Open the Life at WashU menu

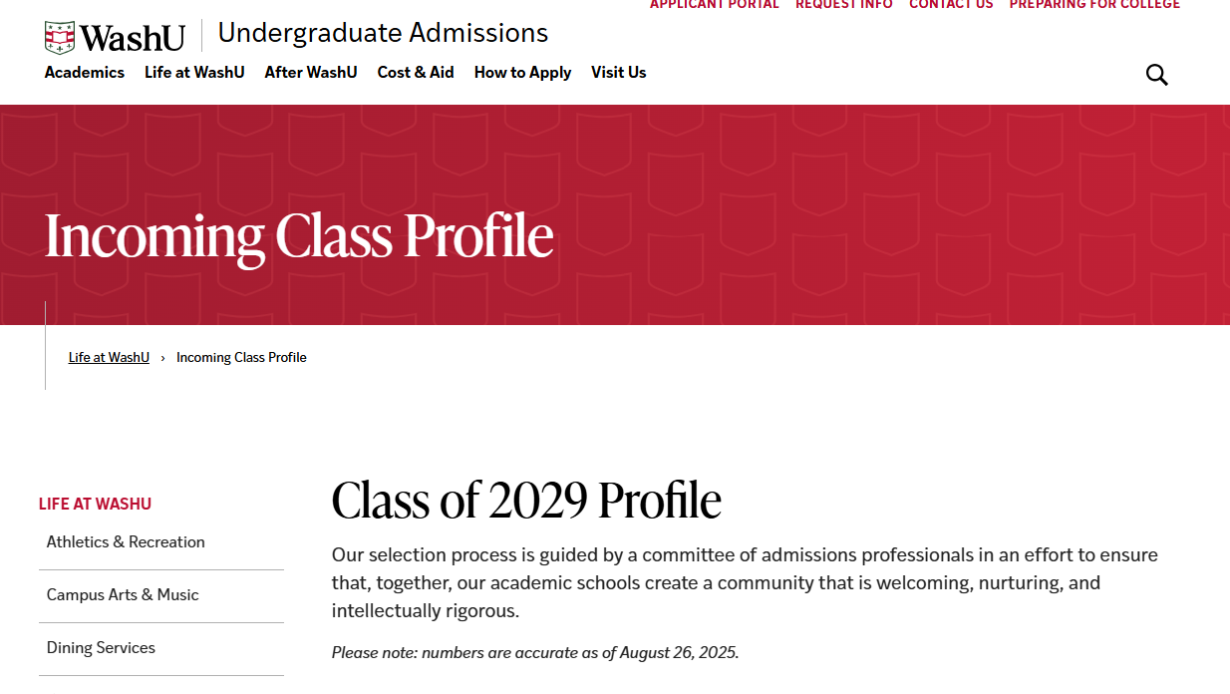click(x=194, y=73)
